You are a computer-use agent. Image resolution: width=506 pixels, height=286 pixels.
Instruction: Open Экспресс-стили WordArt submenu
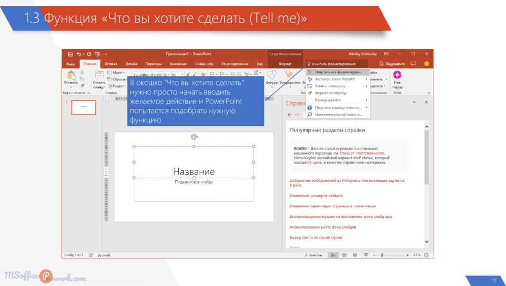click(x=338, y=79)
